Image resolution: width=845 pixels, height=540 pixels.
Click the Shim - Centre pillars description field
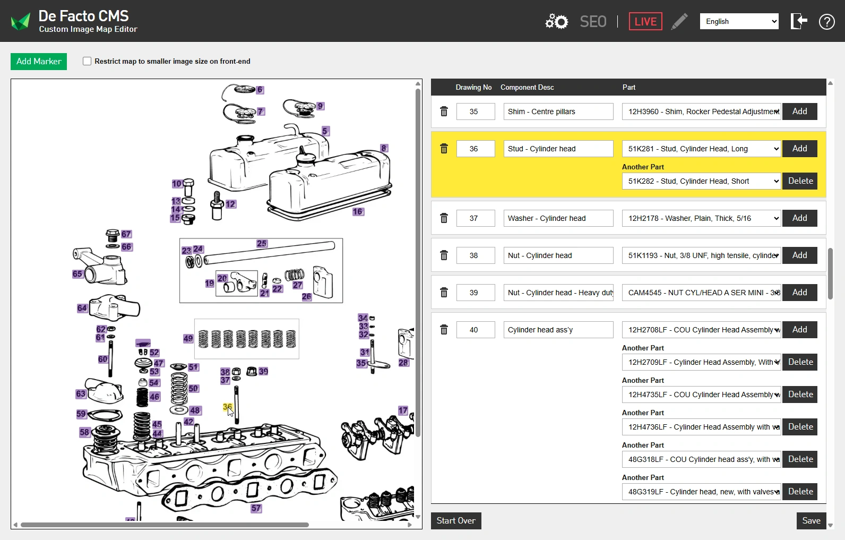558,112
